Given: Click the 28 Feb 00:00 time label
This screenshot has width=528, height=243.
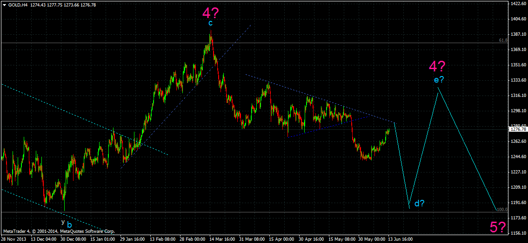Looking at the screenshot, I should [x=191, y=240].
